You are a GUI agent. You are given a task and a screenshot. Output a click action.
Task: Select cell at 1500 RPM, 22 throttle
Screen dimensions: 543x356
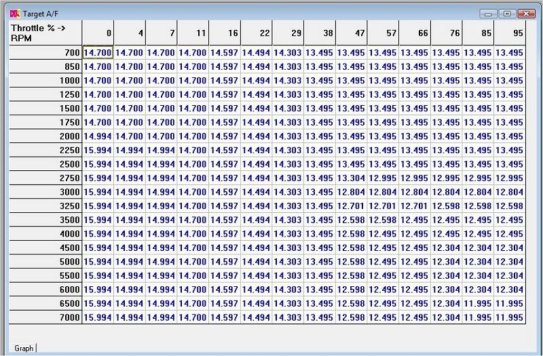[x=257, y=108]
